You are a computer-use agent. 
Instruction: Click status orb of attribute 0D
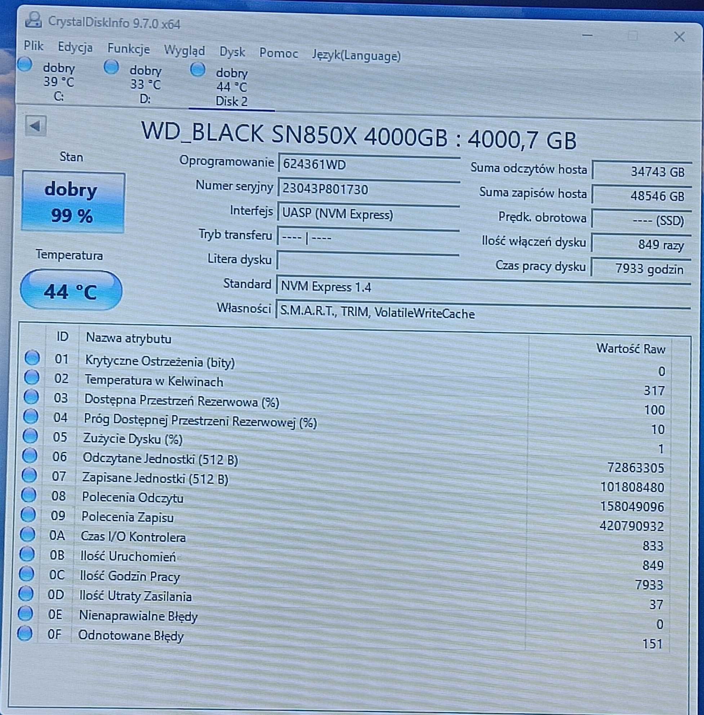tap(26, 594)
